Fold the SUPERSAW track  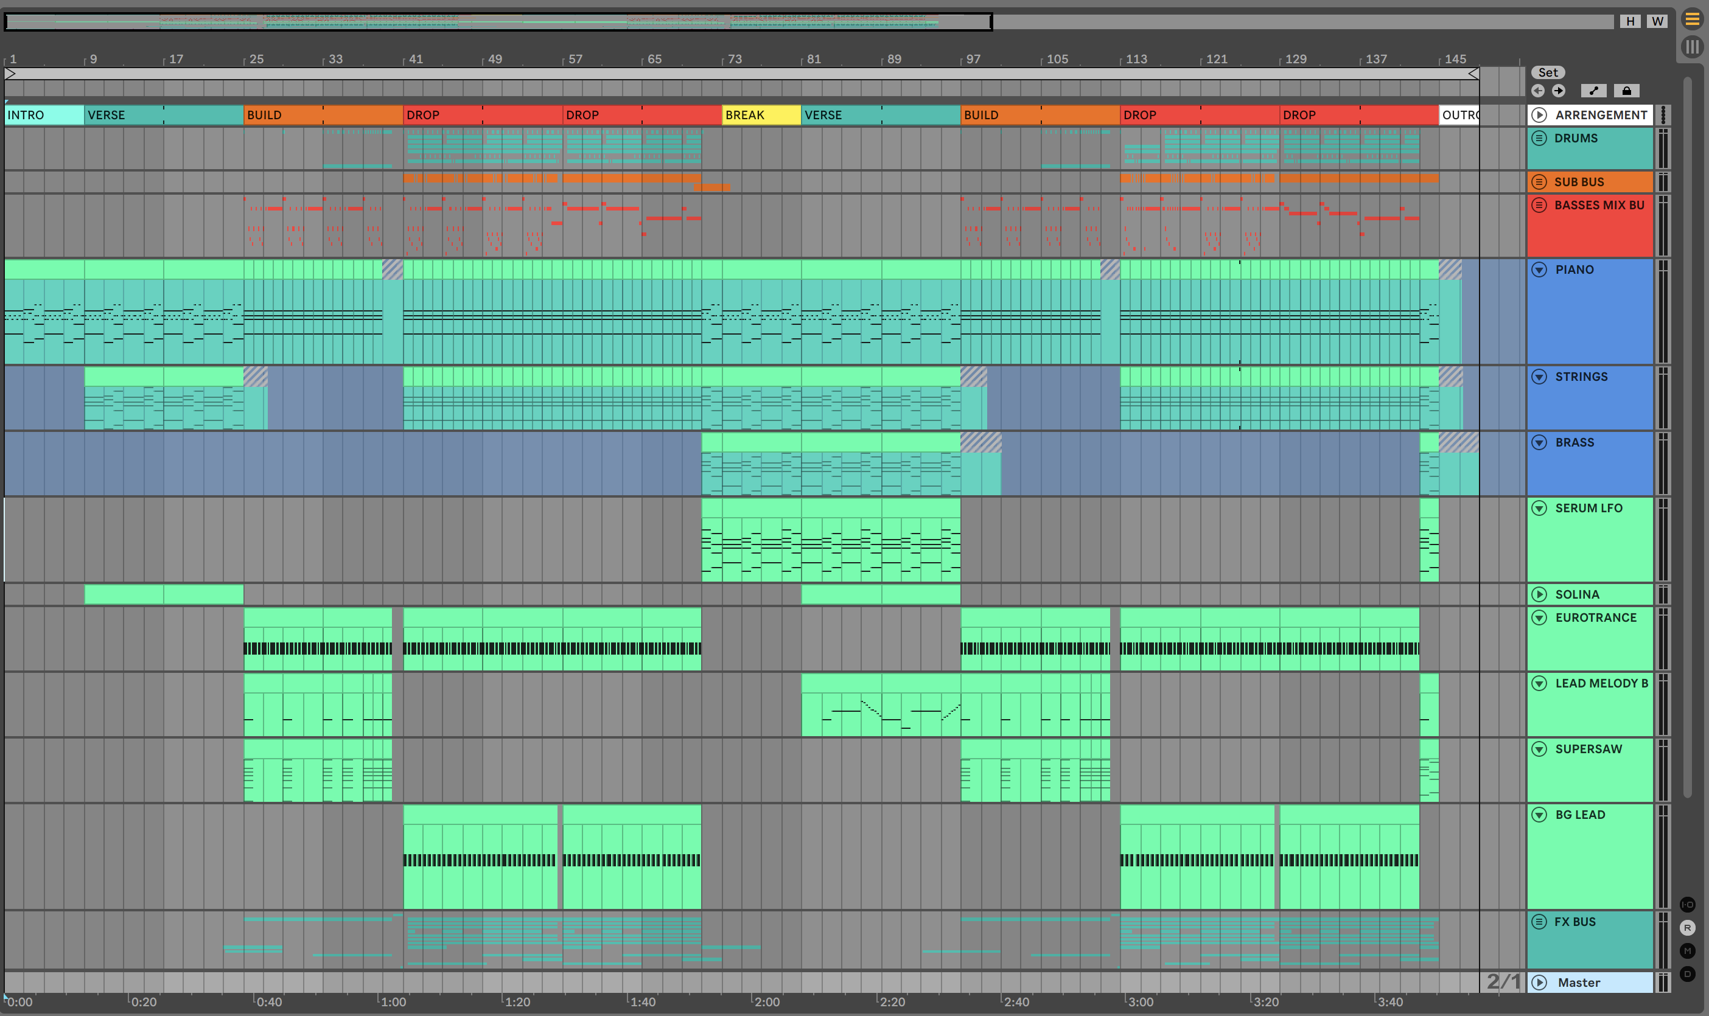click(x=1539, y=749)
